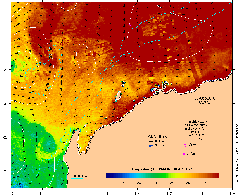Click the '200 1000m' isobath label
The image size is (241, 195).
[79, 176]
